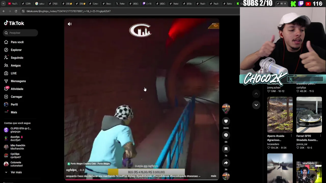Open CLIPES GTA rp gtarpcpx account

(x=18, y=130)
